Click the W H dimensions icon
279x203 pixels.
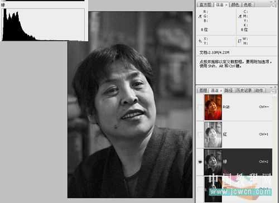tap(240, 41)
